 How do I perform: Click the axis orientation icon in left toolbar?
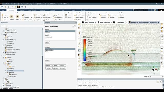coord(79,69)
